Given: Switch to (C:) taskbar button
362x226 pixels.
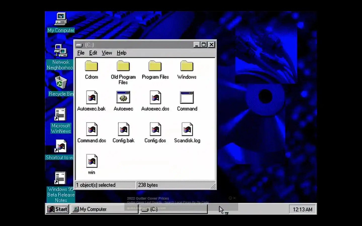Looking at the screenshot, I should point(174,209).
